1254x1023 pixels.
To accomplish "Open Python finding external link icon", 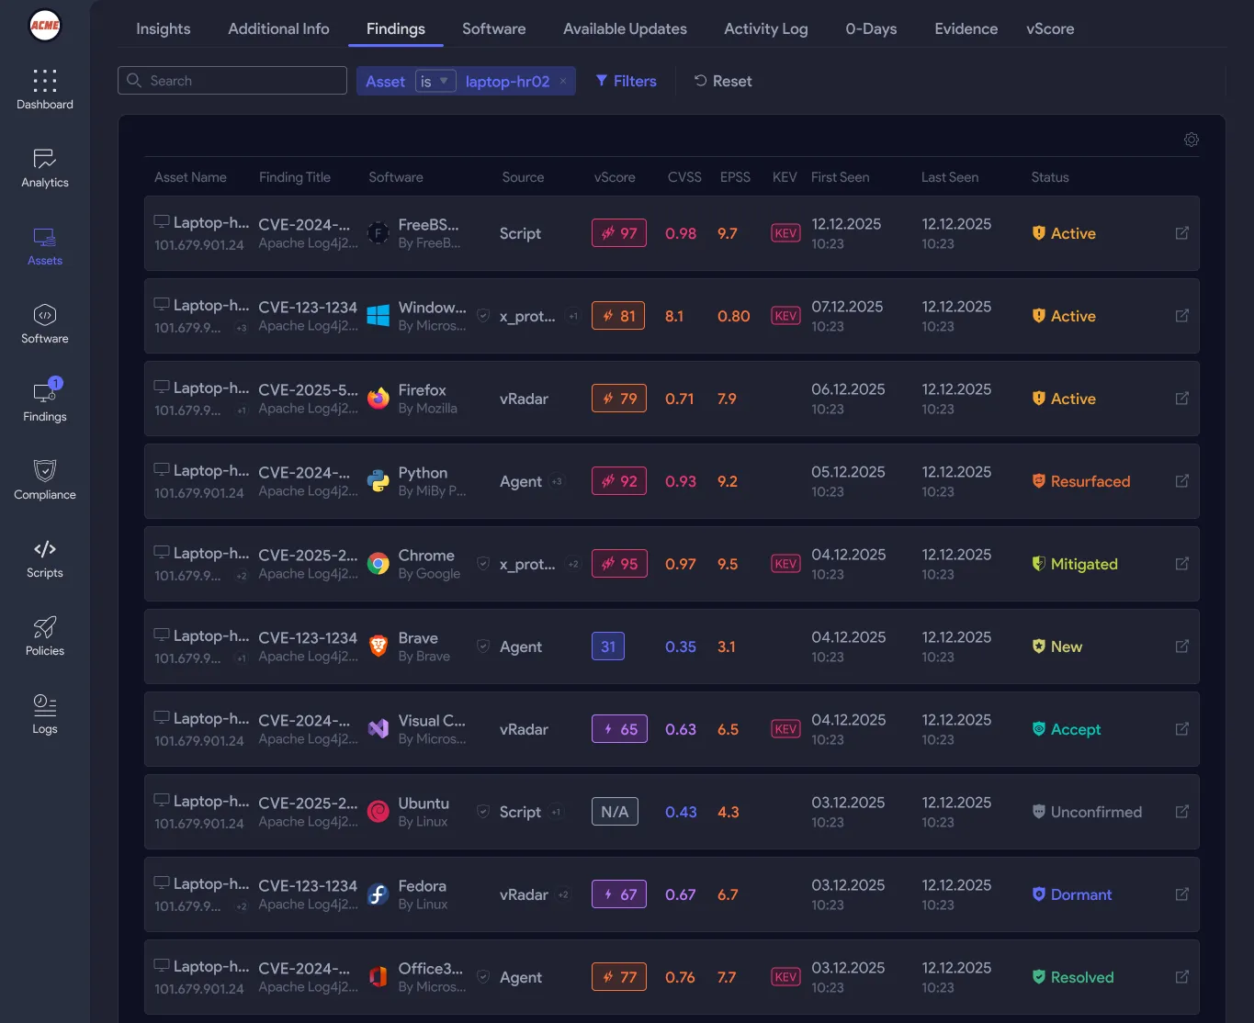I will click(x=1182, y=481).
